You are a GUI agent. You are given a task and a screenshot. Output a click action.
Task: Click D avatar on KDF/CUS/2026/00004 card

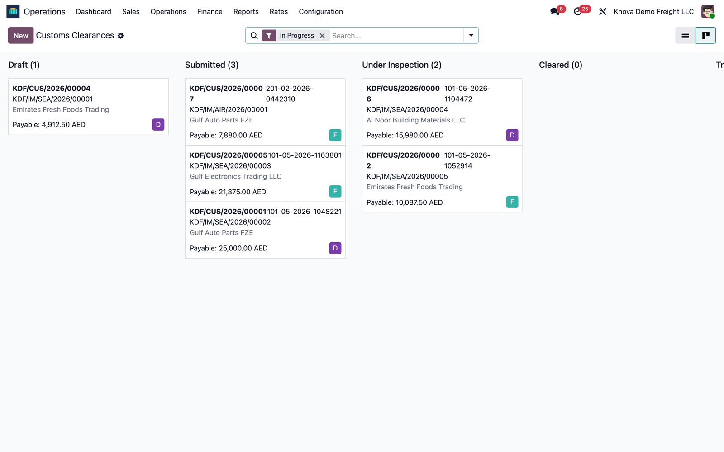(x=158, y=125)
